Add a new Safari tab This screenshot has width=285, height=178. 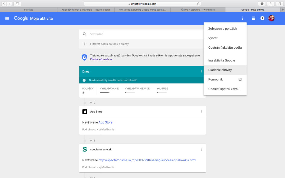[283, 10]
